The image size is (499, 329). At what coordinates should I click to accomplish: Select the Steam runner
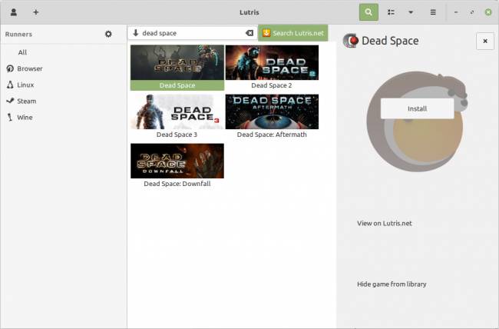pyautogui.click(x=63, y=101)
